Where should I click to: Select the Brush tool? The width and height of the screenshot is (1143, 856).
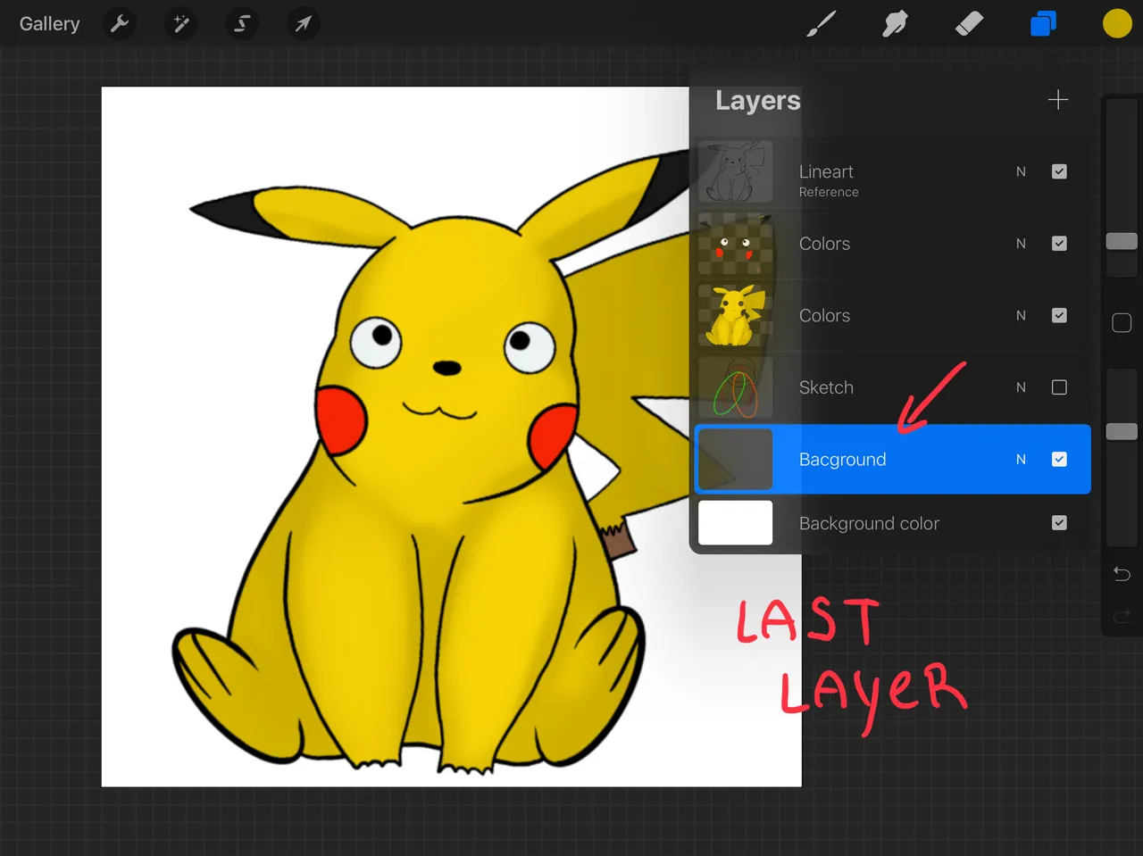click(x=821, y=24)
